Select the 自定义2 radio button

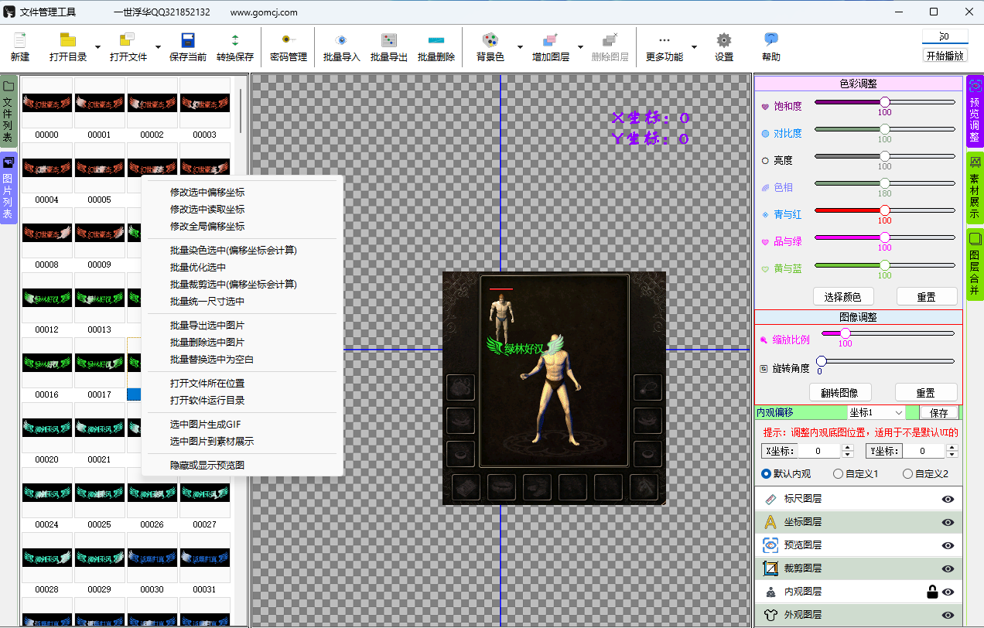click(907, 474)
